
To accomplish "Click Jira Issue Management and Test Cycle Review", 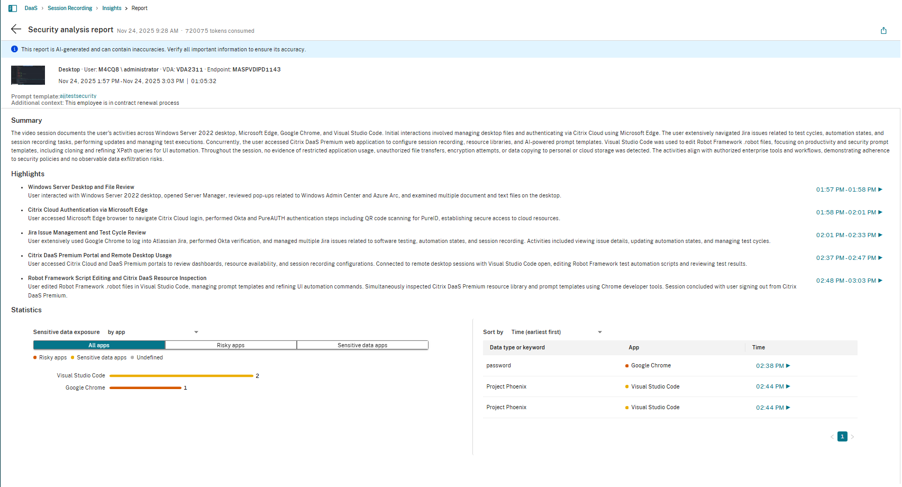I will point(87,233).
